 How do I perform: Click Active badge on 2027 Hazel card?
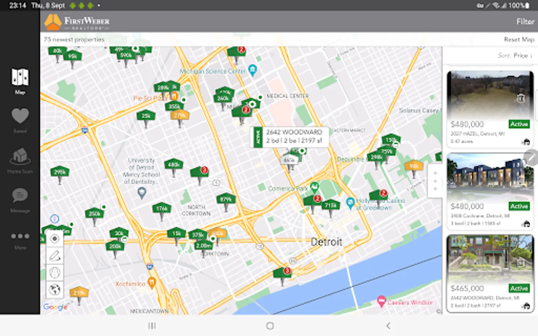pos(519,124)
